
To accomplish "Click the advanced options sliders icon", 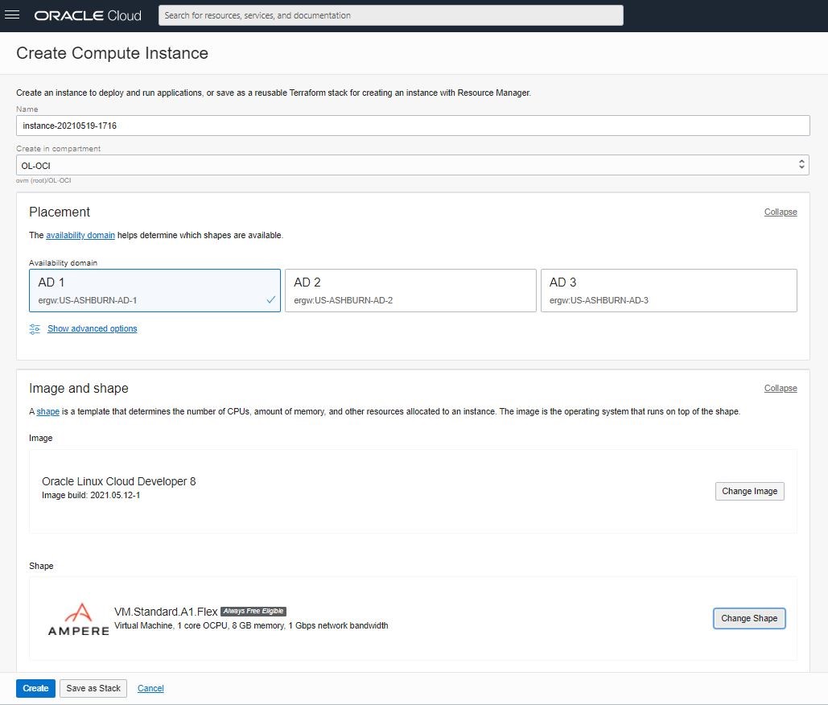I will (35, 329).
